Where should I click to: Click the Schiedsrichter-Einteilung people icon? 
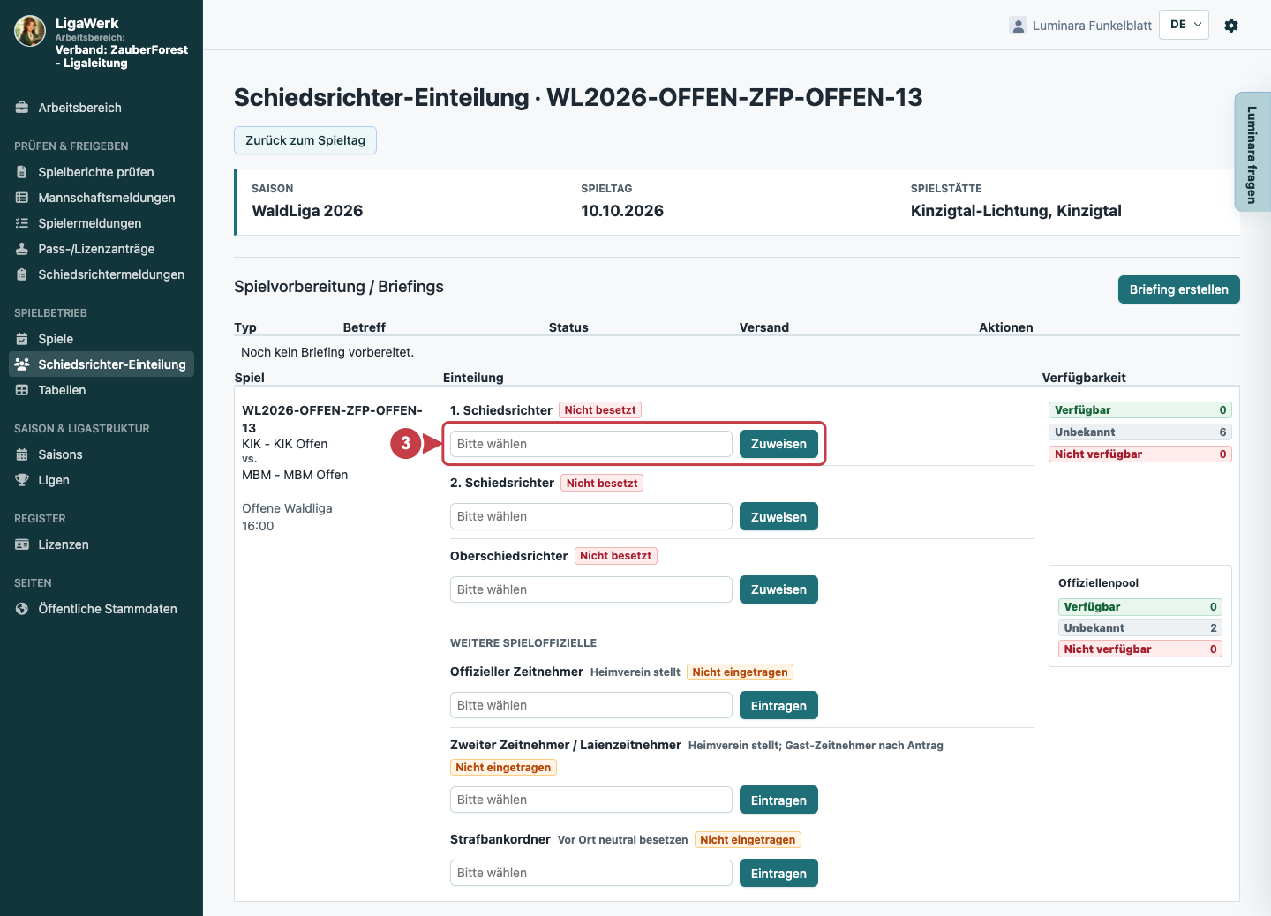(22, 364)
